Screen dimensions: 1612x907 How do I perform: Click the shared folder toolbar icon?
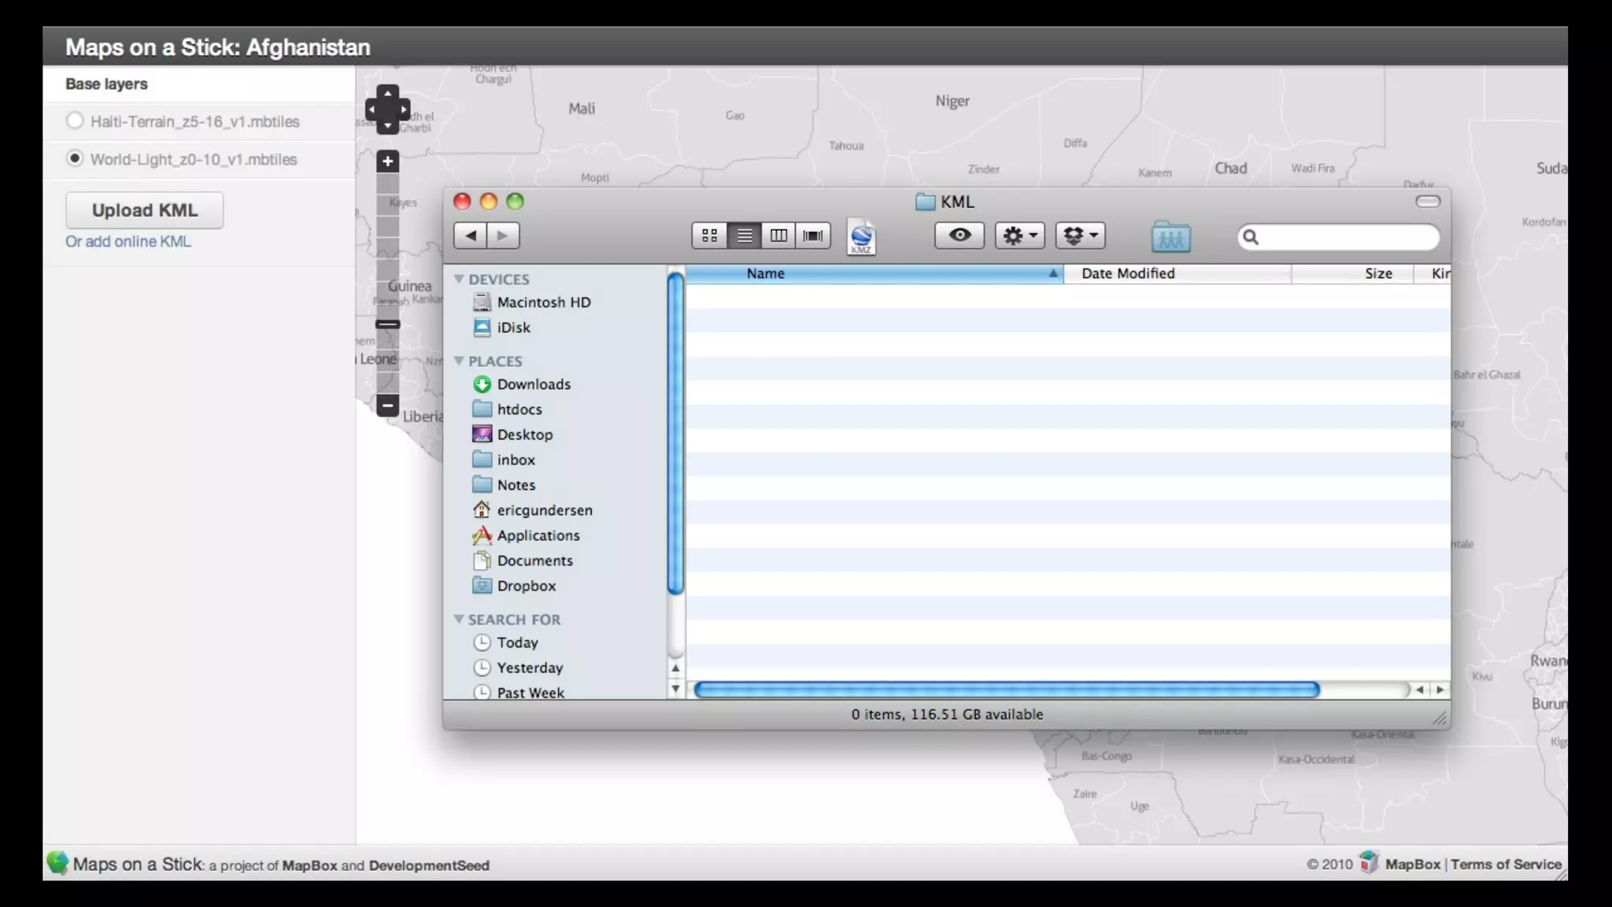[x=1170, y=236]
